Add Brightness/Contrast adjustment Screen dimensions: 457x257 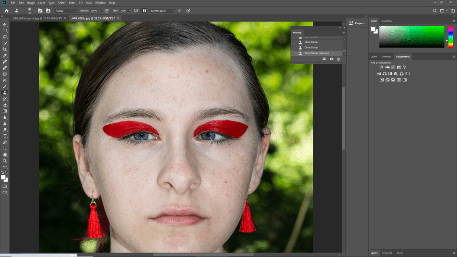tap(382, 67)
